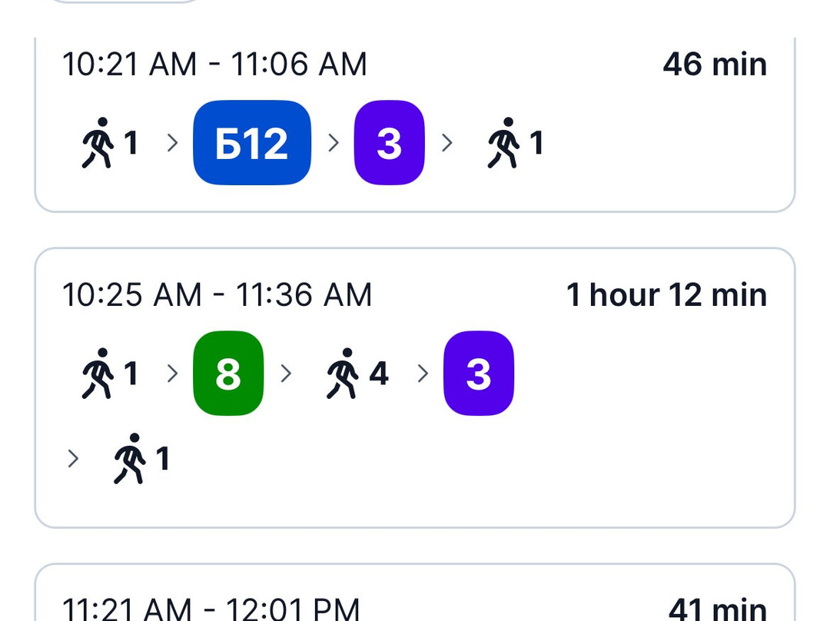This screenshot has width=830, height=621.
Task: Tap the 46 min duration label
Action: coord(714,65)
